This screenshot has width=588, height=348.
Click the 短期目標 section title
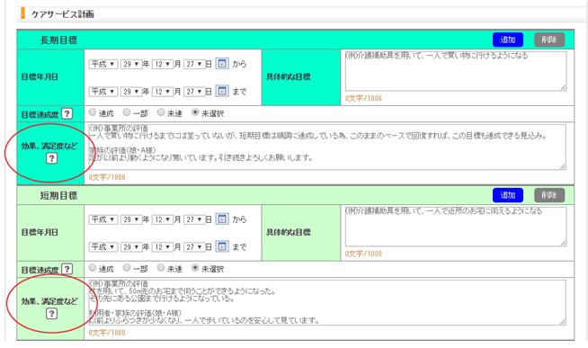pos(58,195)
